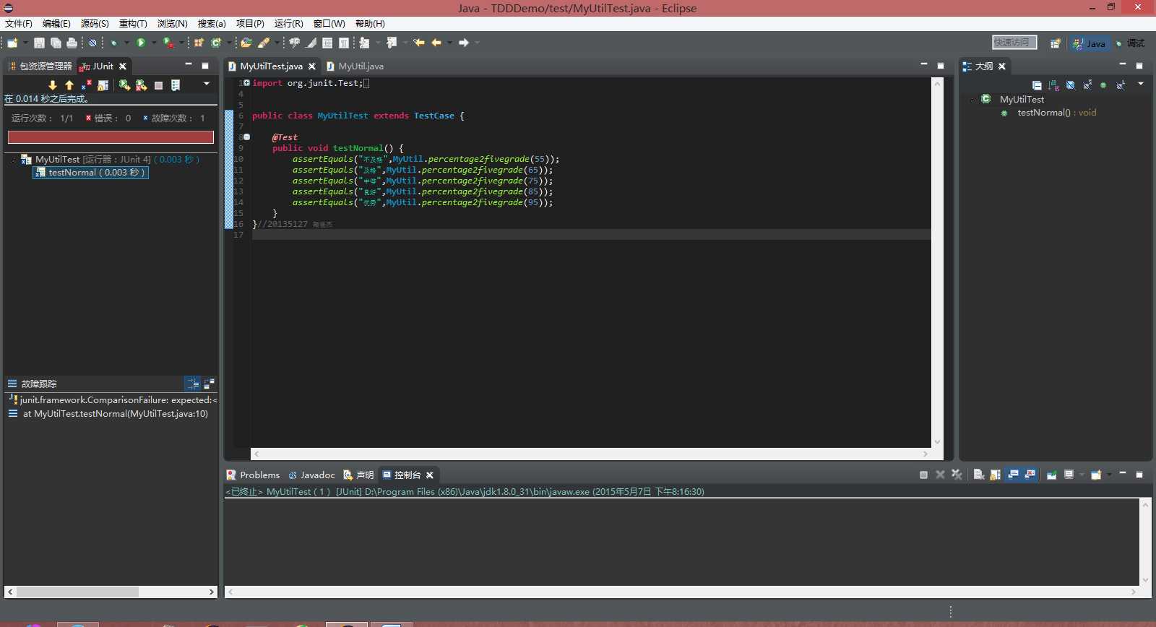Click the Open Perspective icon
Viewport: 1156px width, 627px height.
1056,43
